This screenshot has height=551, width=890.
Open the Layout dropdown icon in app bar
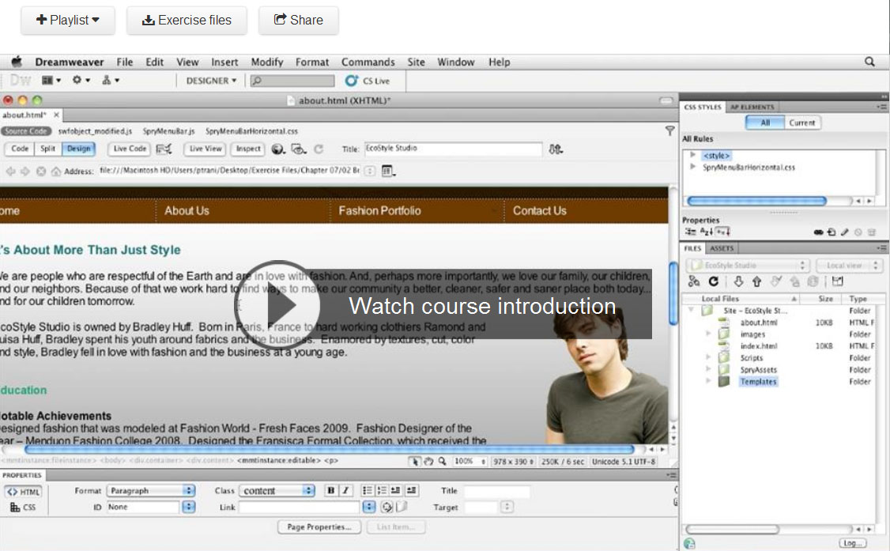pyautogui.click(x=51, y=81)
